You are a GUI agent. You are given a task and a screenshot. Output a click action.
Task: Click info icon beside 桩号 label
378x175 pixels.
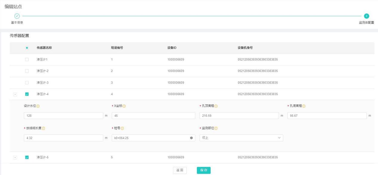pos(122,128)
